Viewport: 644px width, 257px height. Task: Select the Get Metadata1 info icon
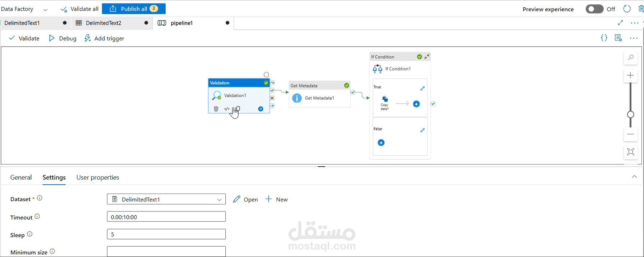[x=297, y=98]
